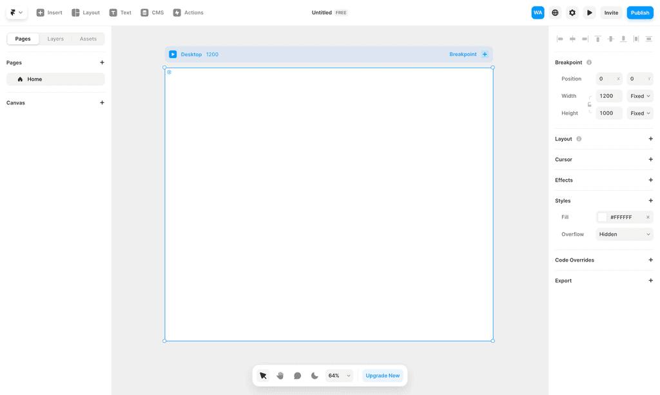Switch to the Assets tab

pyautogui.click(x=89, y=39)
